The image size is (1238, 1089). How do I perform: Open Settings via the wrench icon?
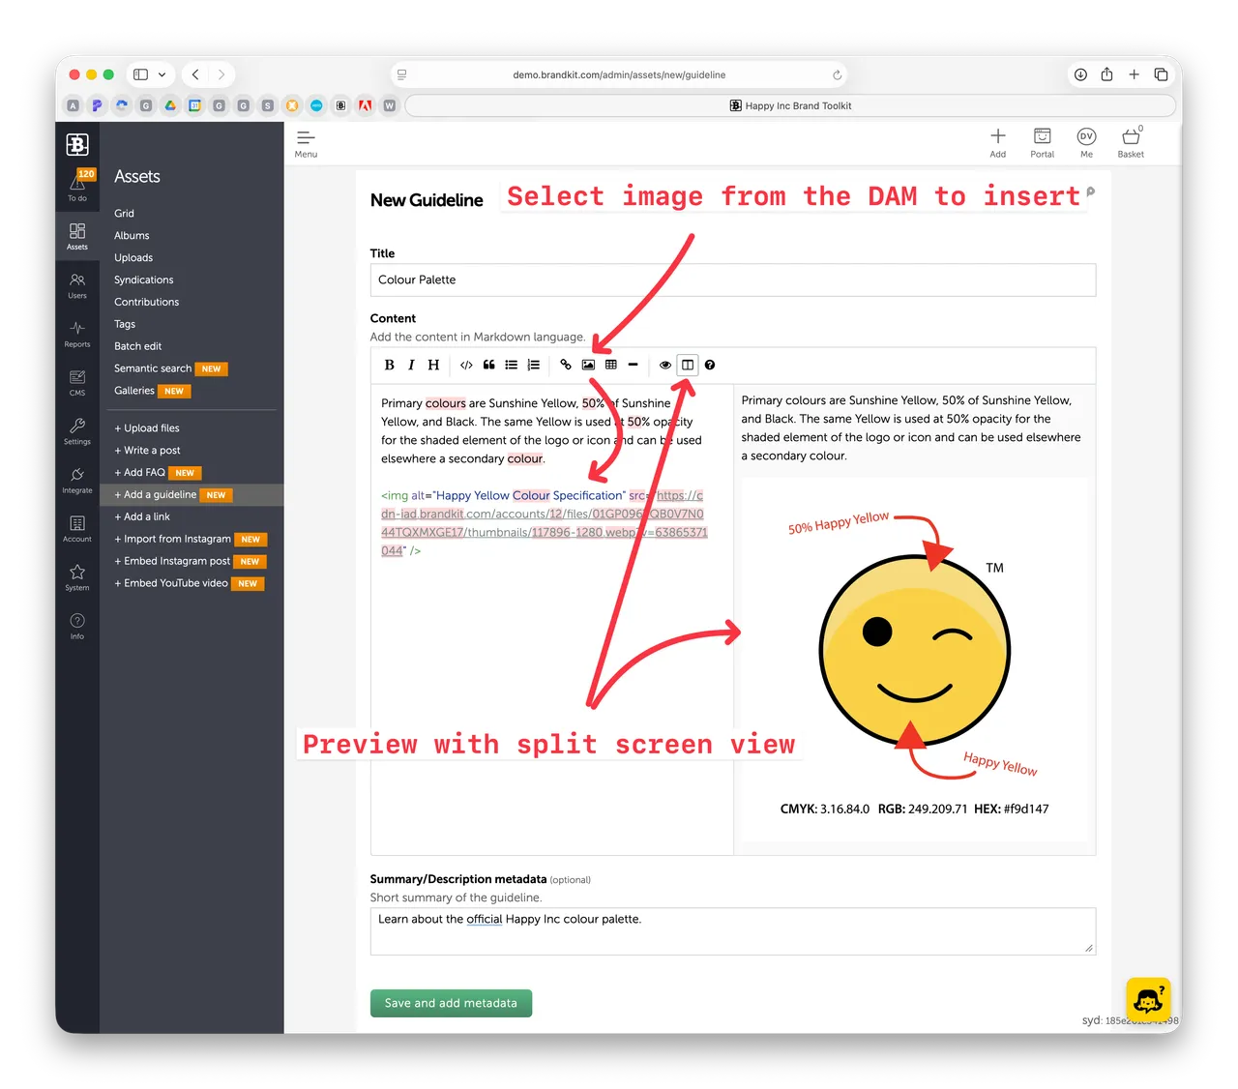(76, 432)
